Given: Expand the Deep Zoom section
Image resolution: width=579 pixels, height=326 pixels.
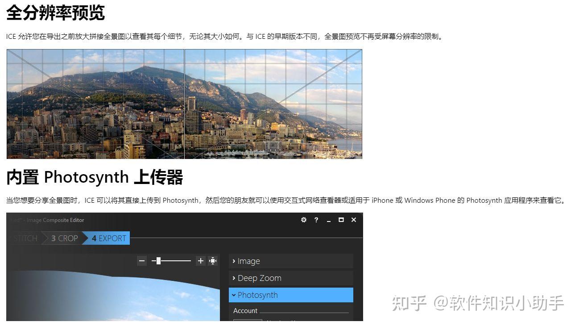Looking at the screenshot, I should click(291, 278).
